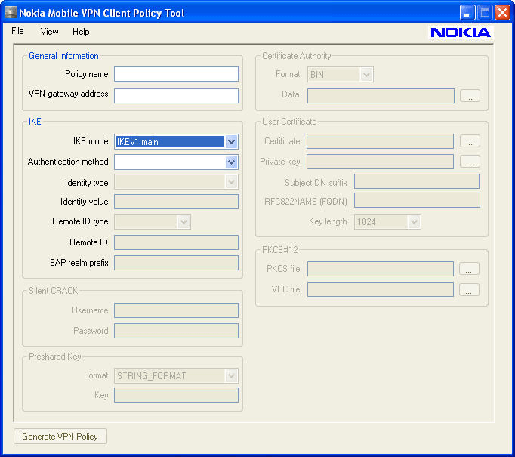Browse for VPC file

tap(470, 290)
